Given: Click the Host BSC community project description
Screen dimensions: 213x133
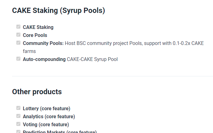Looking at the screenshot, I should [113, 47].
